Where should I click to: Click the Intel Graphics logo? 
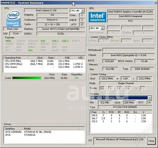click(x=97, y=17)
